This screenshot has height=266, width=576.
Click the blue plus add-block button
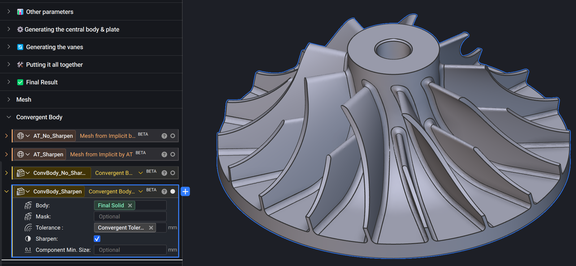tap(185, 192)
